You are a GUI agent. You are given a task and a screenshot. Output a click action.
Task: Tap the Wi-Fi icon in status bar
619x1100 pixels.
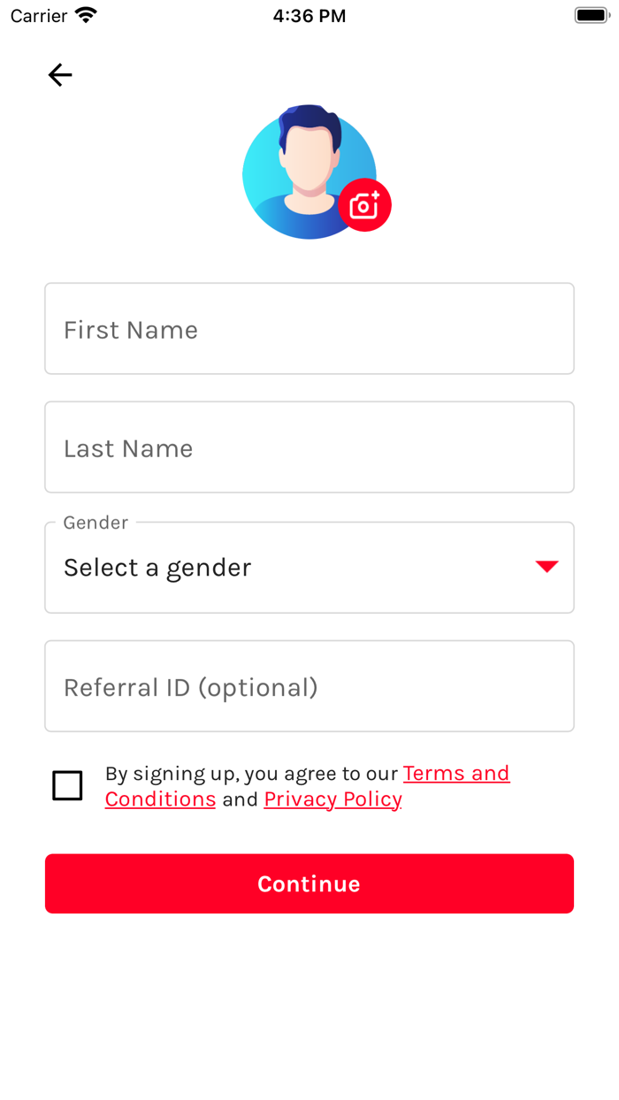[x=85, y=14]
